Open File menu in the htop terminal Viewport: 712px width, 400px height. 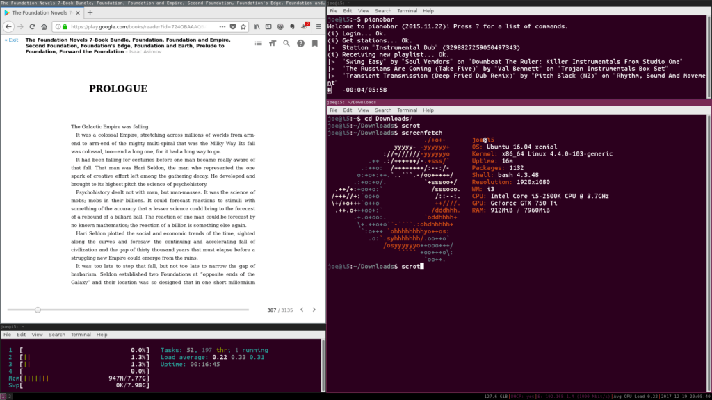(x=7, y=335)
